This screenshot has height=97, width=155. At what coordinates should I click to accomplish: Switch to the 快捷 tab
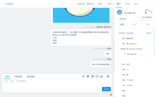click(127, 4)
